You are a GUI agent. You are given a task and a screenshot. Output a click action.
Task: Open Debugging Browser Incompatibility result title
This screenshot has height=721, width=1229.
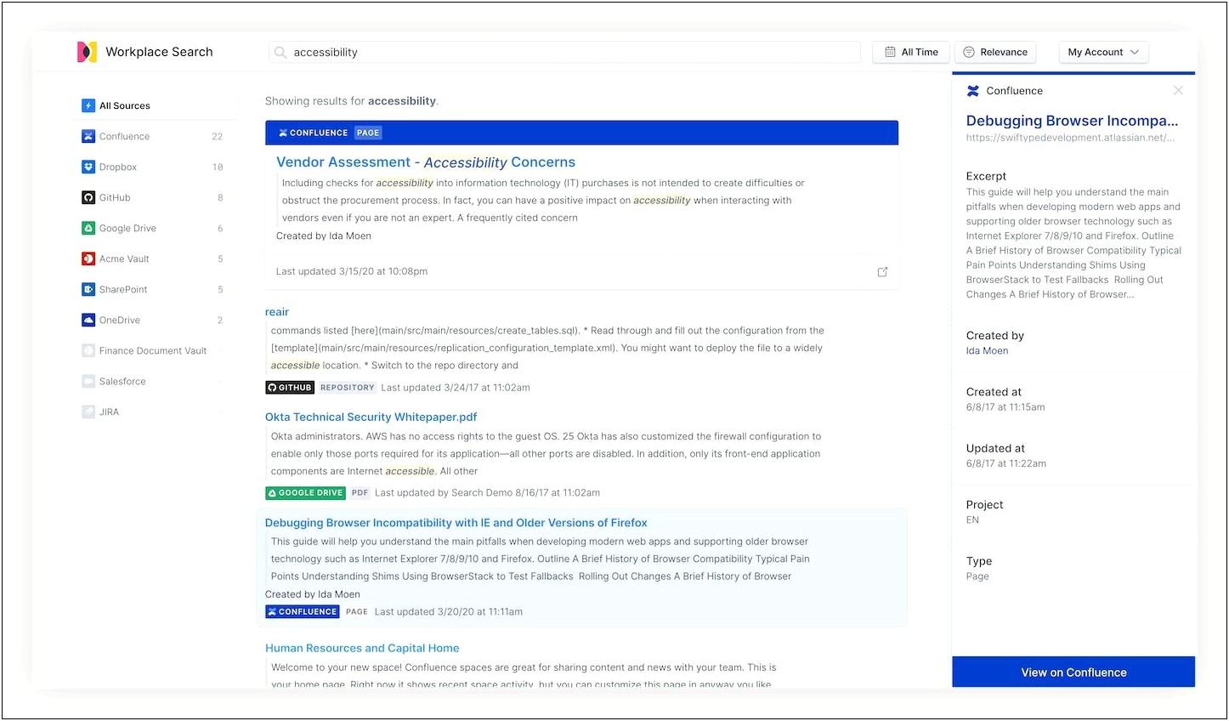(456, 523)
